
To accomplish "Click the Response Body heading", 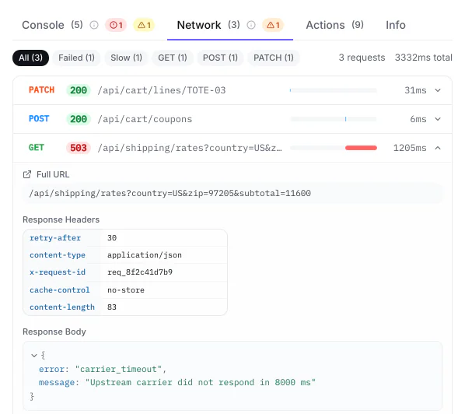I will (x=54, y=332).
